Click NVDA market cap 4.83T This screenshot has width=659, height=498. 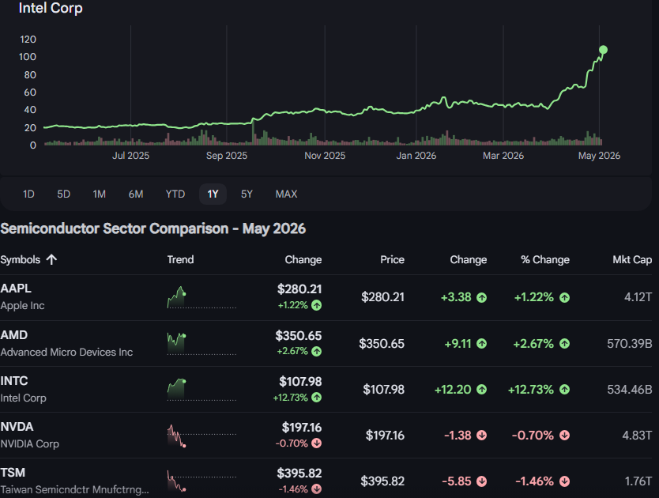pos(637,436)
